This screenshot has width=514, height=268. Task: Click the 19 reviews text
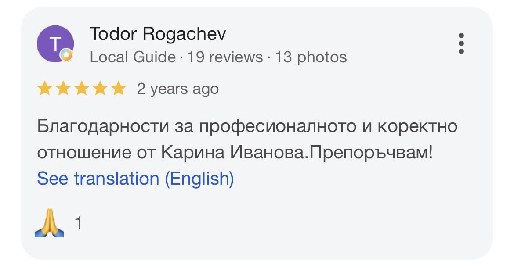coord(225,57)
